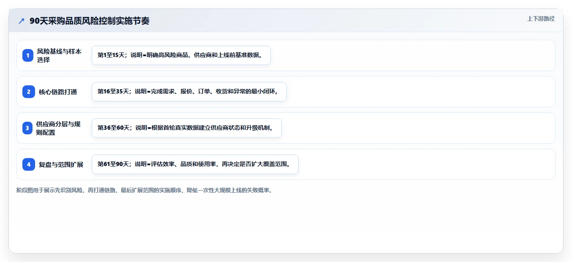Click the 风险基线与样本选择 stage label
Image resolution: width=572 pixels, height=262 pixels.
[59, 55]
